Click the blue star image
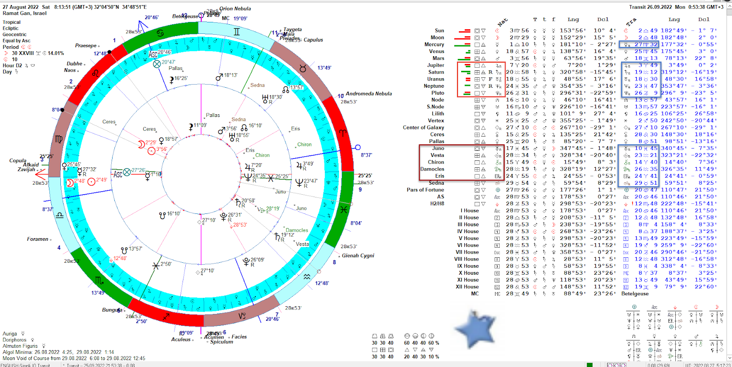732x367 pixels. (475, 328)
